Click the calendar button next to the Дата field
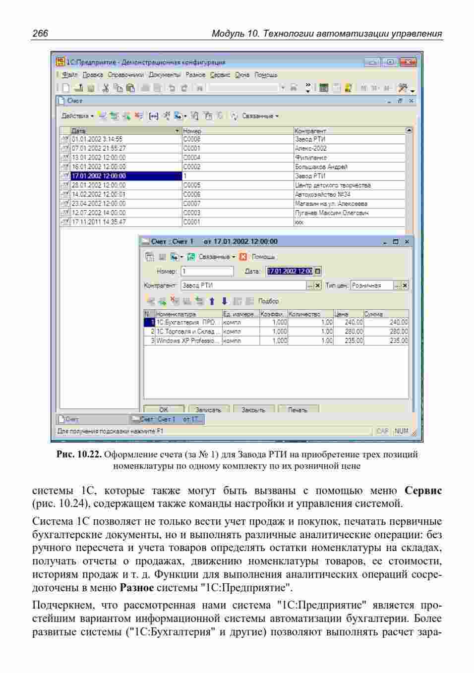 318,271
